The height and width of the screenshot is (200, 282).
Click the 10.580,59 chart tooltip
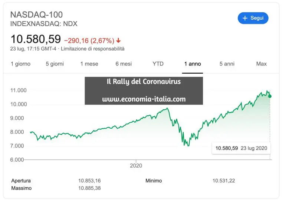(x=241, y=148)
